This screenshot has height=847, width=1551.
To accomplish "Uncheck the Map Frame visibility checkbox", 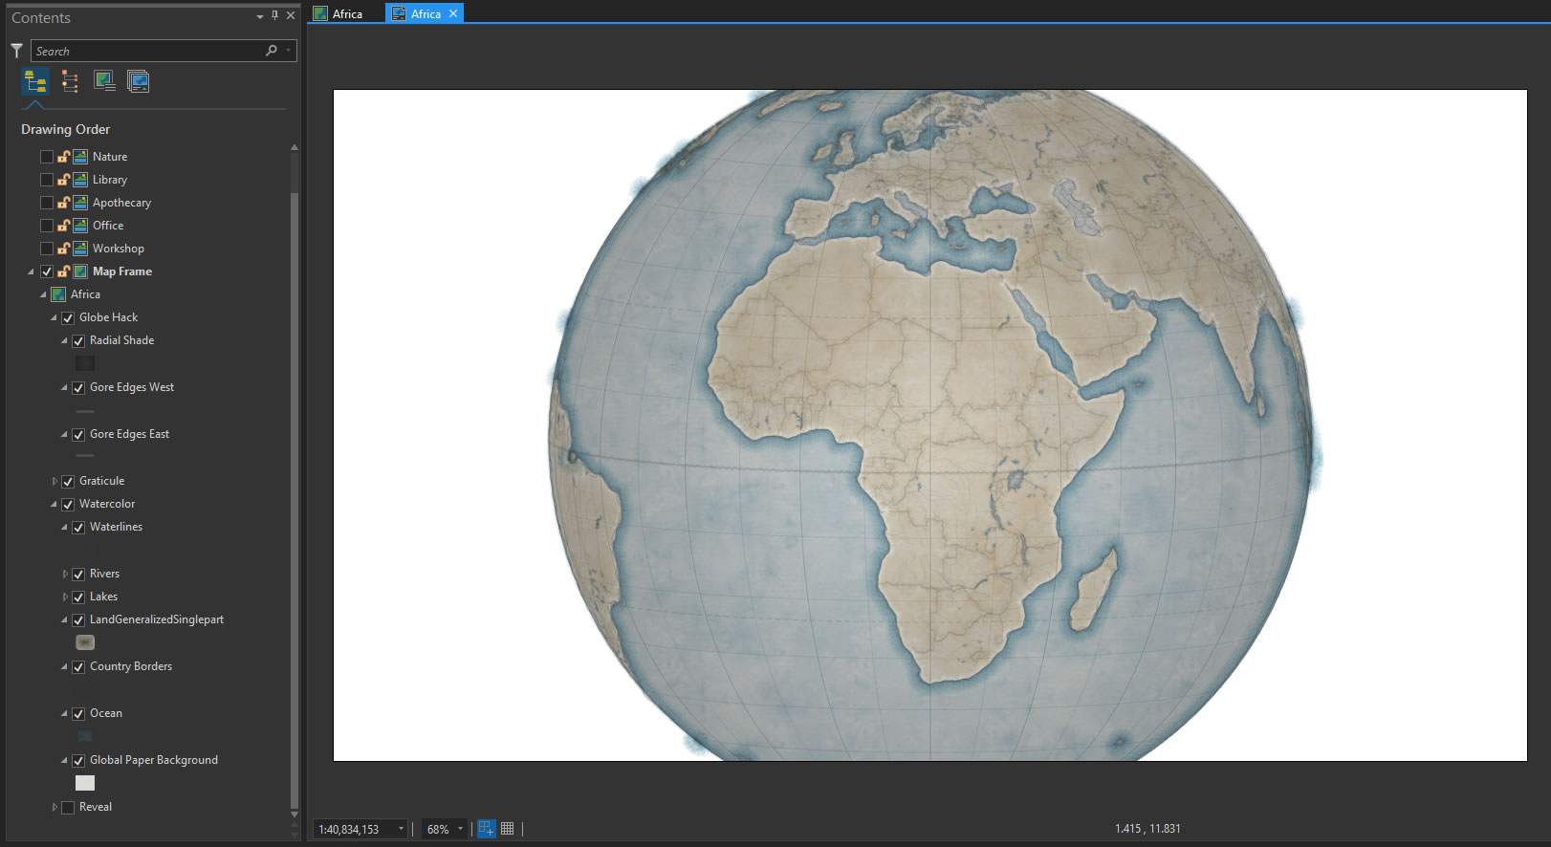I will [47, 271].
